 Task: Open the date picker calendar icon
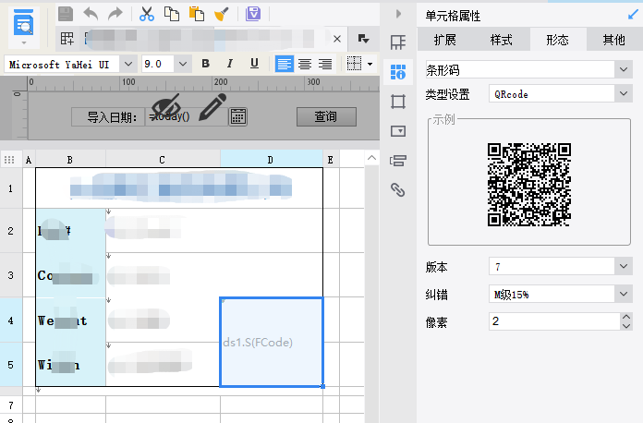click(237, 116)
